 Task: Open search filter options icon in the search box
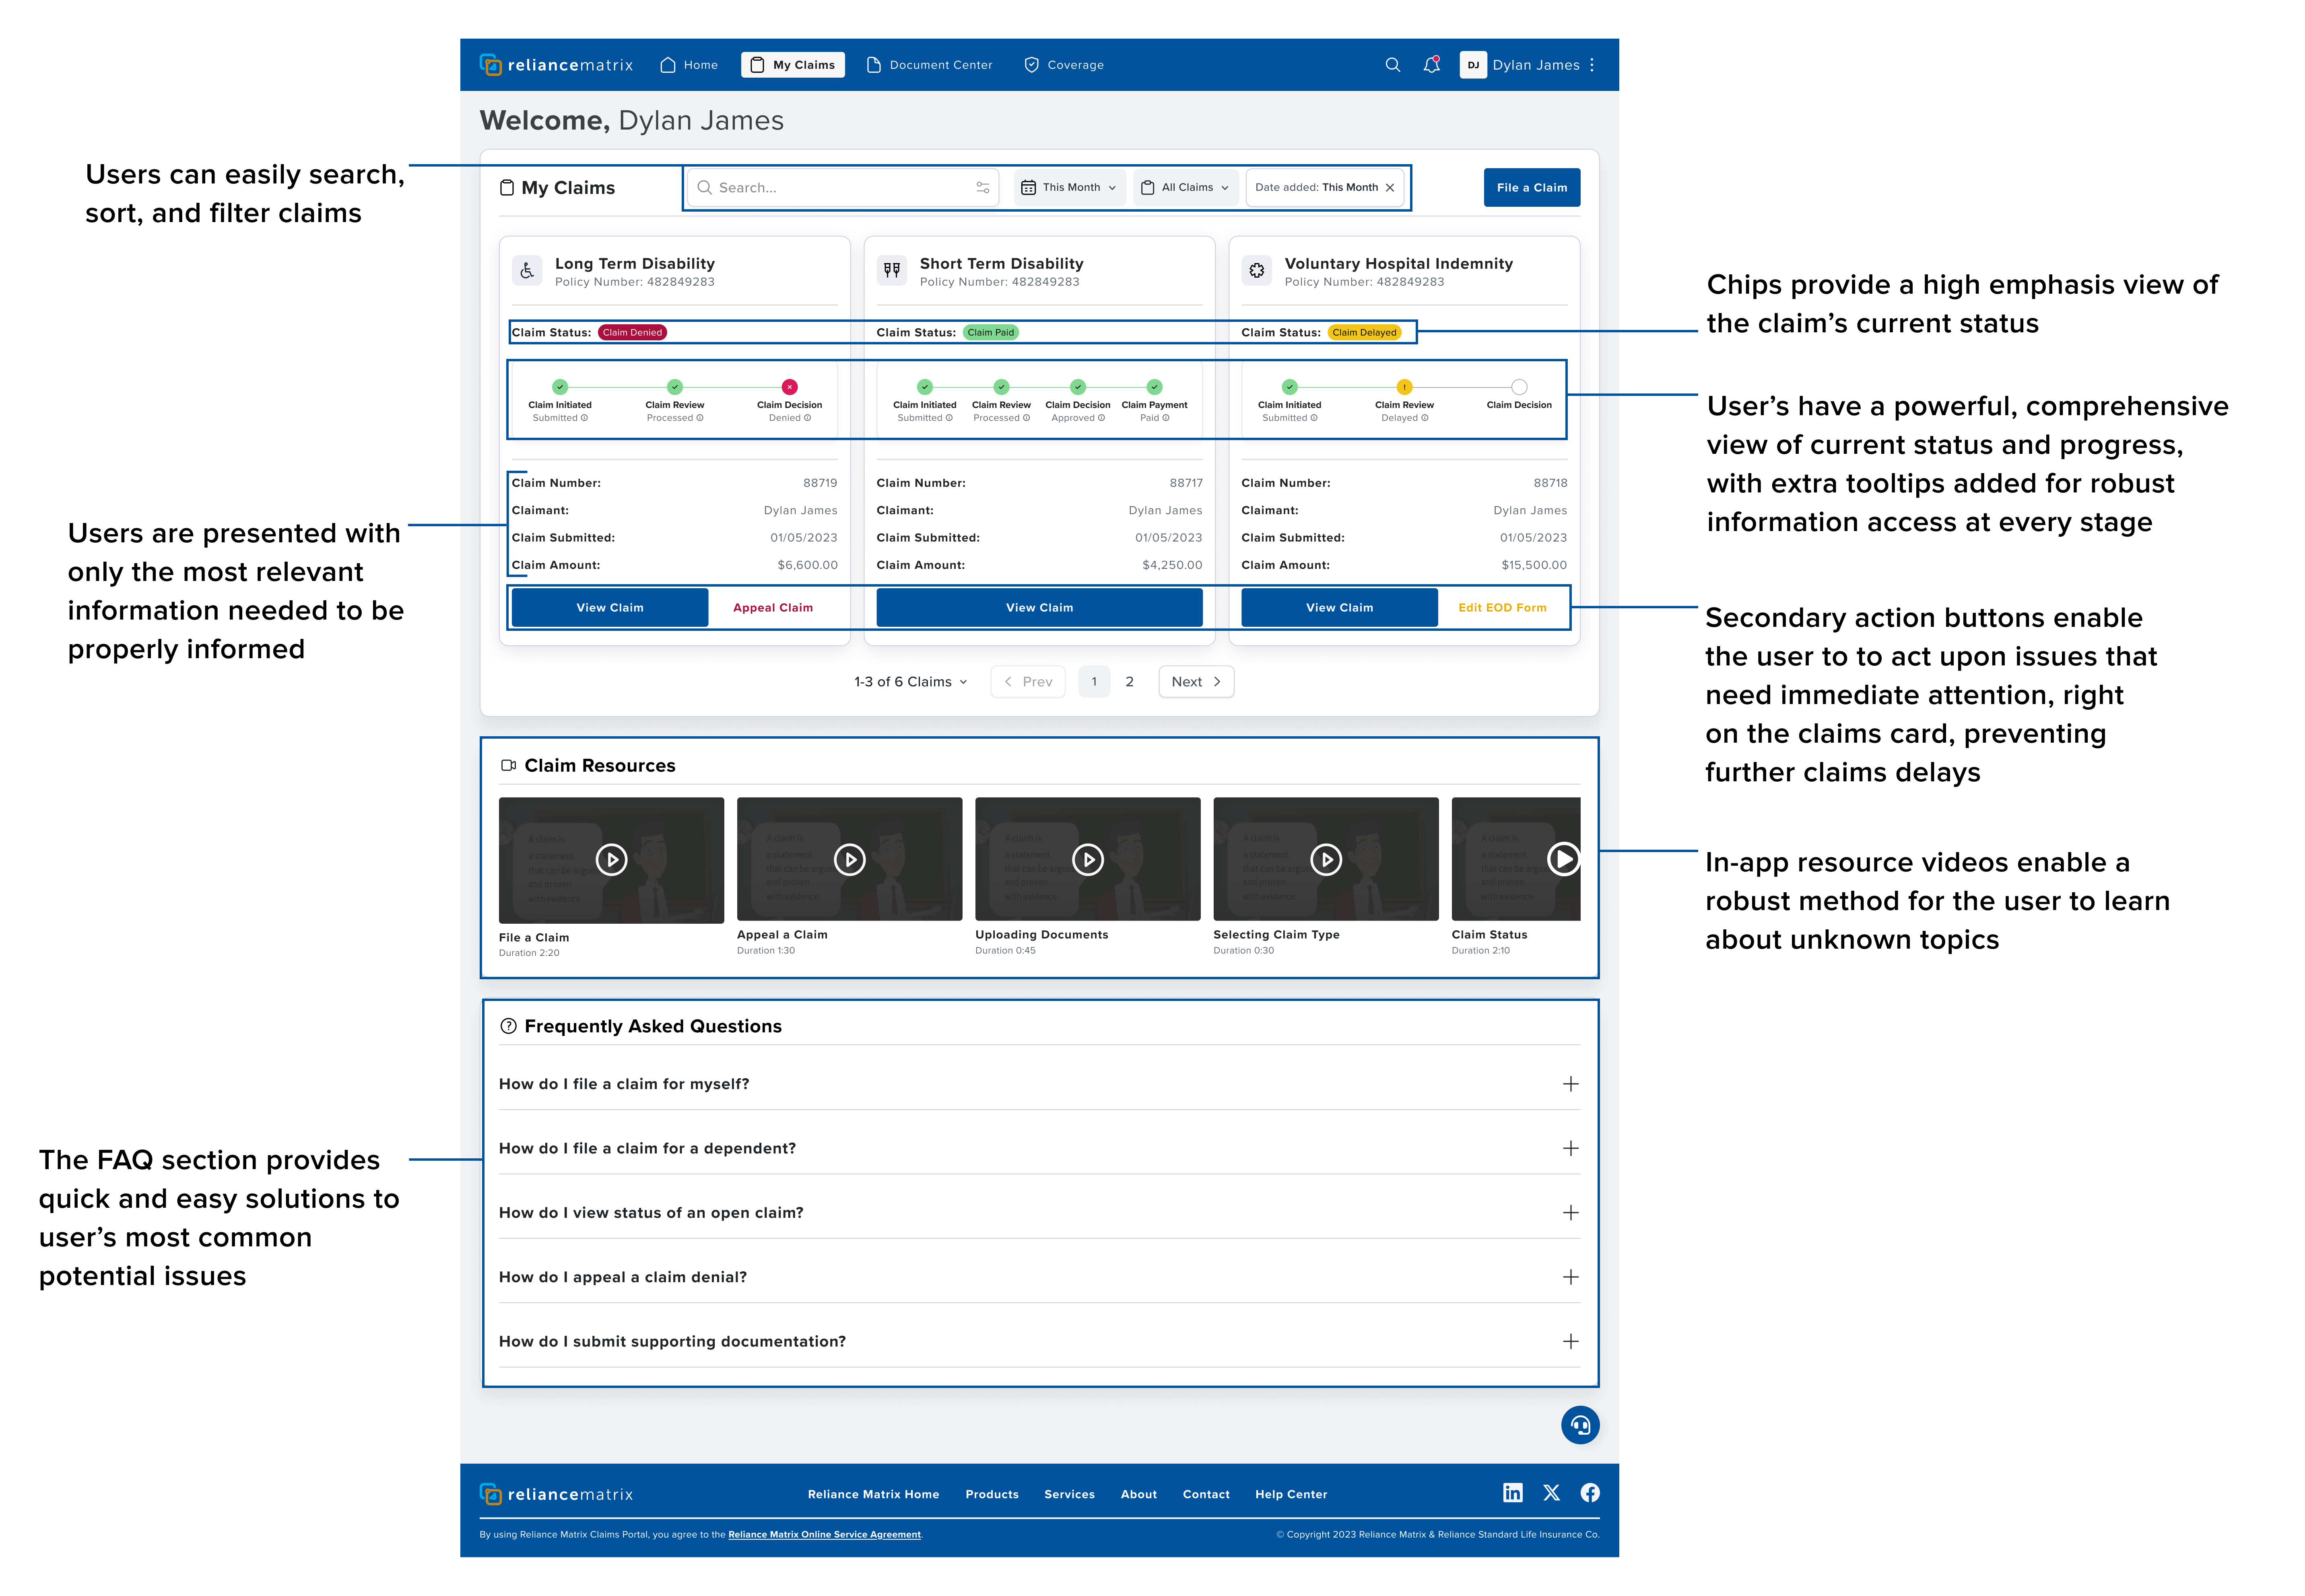(983, 187)
